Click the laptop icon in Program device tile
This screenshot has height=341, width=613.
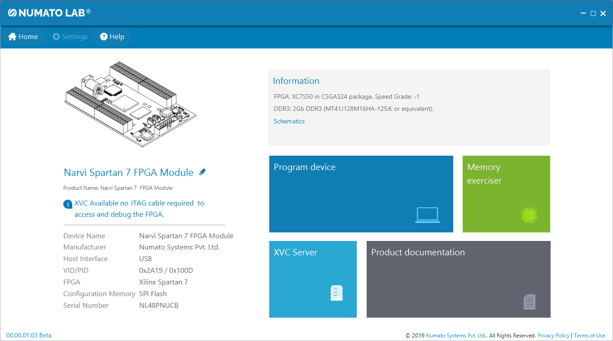point(427,215)
